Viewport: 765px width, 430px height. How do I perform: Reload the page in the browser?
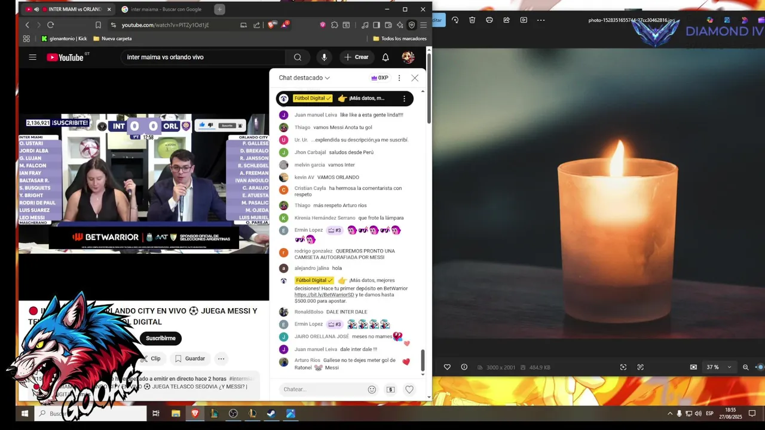pos(50,25)
